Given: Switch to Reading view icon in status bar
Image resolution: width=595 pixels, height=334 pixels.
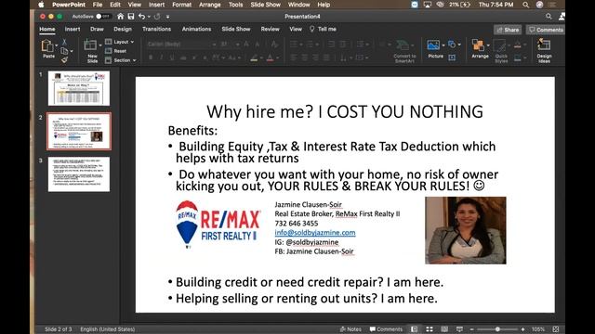Looking at the screenshot, I should tap(444, 329).
